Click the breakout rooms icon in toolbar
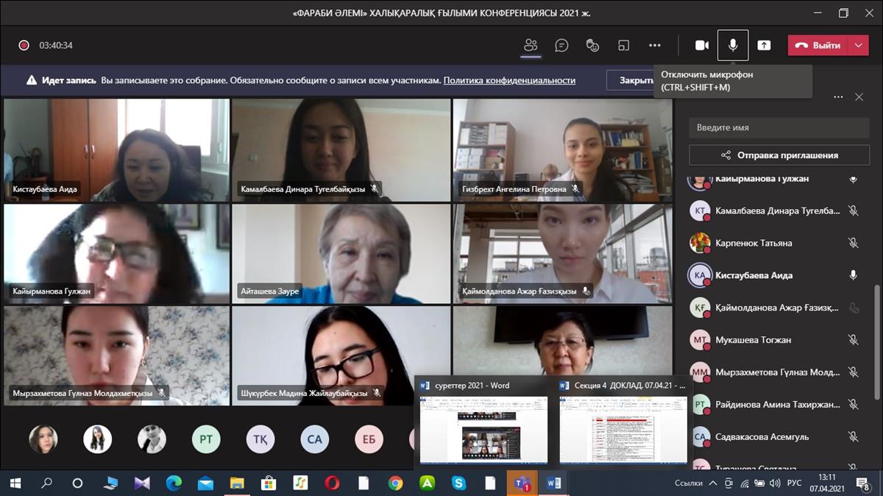The height and width of the screenshot is (496, 883). (623, 45)
